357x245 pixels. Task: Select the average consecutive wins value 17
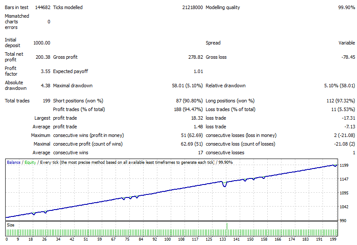(x=200, y=153)
